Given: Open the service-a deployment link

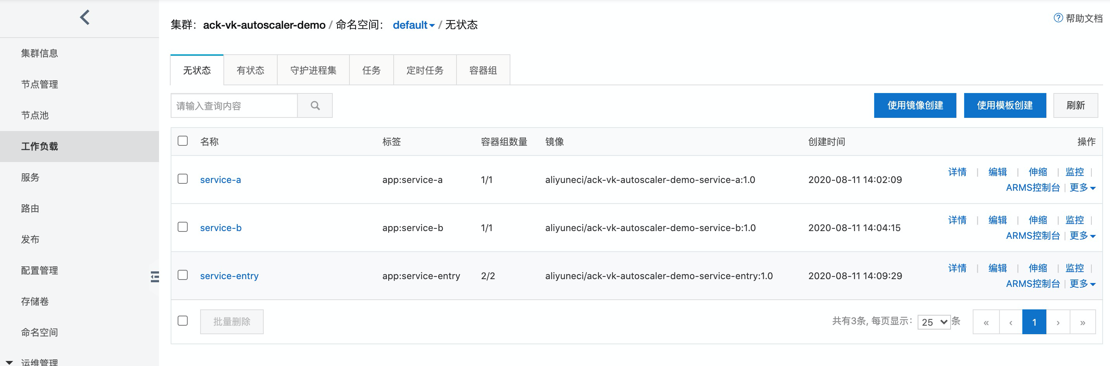Looking at the screenshot, I should pyautogui.click(x=221, y=180).
